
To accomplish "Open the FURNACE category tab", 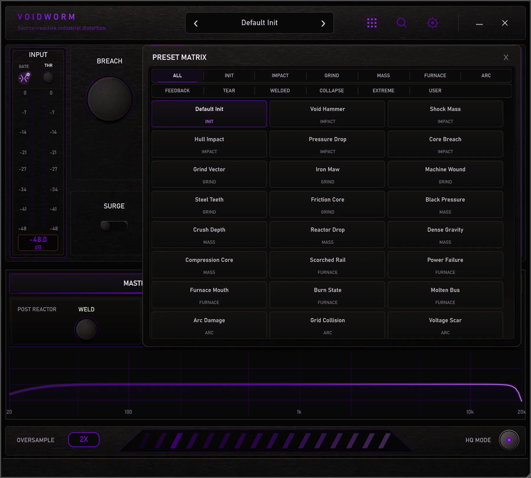I will [x=435, y=76].
